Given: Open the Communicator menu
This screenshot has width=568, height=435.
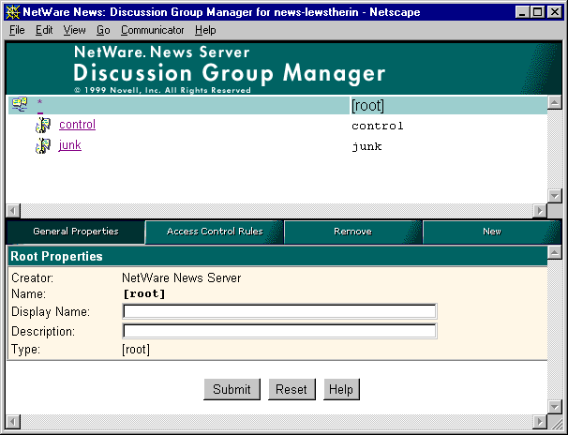Looking at the screenshot, I should tap(152, 30).
